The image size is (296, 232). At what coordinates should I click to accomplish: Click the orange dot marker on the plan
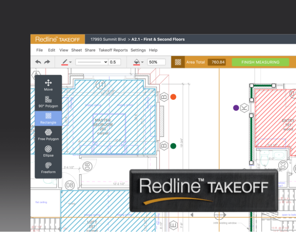coord(173,97)
